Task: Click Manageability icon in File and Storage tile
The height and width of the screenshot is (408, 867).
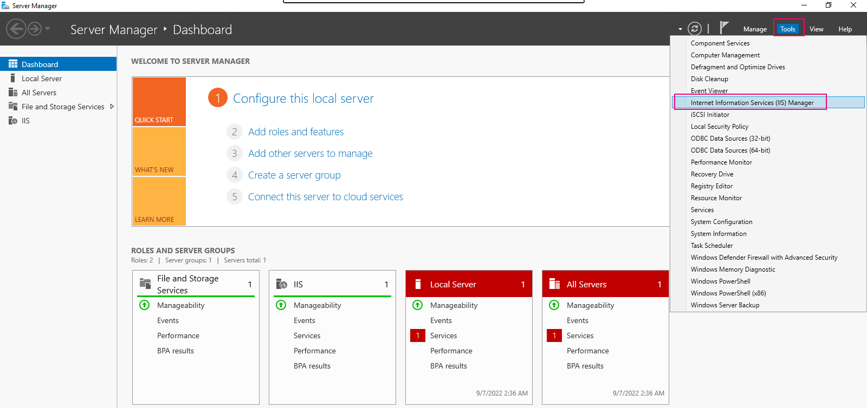Action: 145,305
